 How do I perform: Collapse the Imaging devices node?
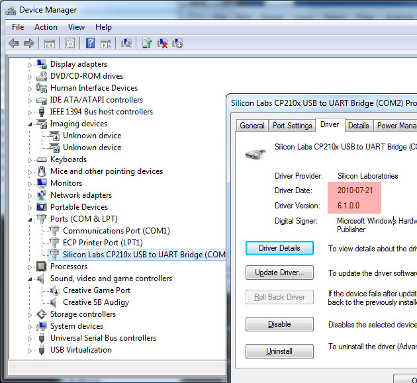[30, 124]
